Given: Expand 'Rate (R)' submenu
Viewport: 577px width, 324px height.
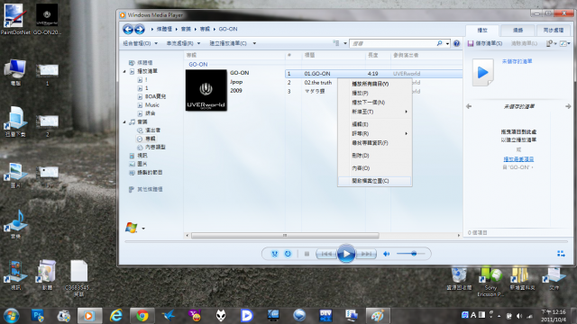Looking at the screenshot, I should coord(375,133).
